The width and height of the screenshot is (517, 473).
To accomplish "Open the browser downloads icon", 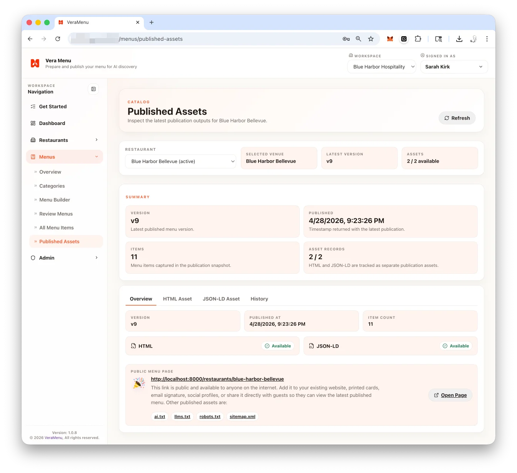I will (x=459, y=39).
